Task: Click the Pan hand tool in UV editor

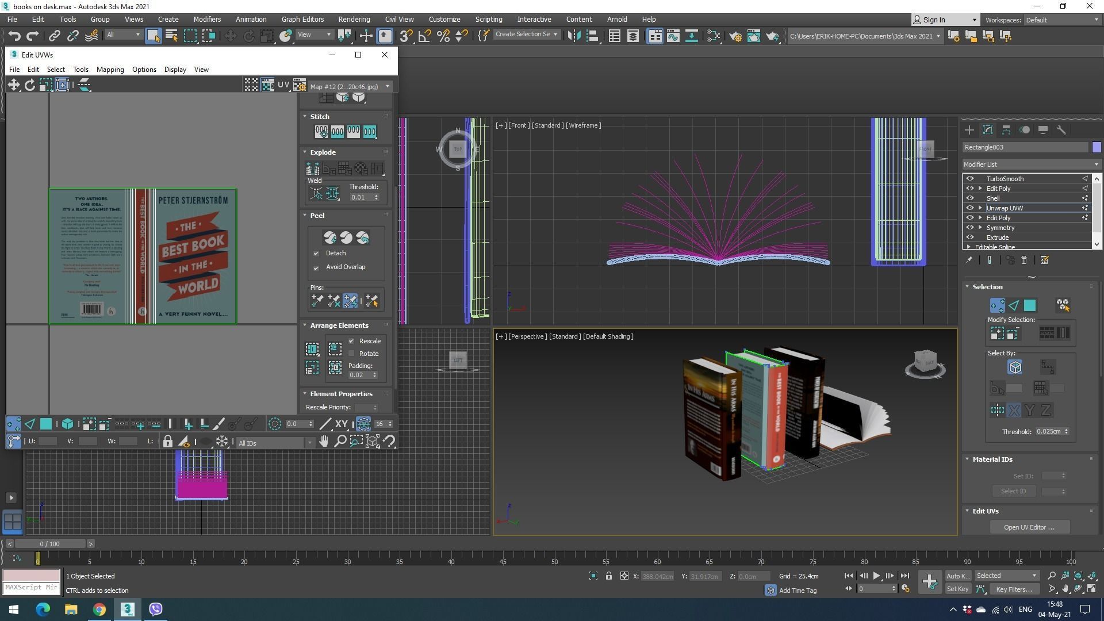Action: tap(324, 442)
